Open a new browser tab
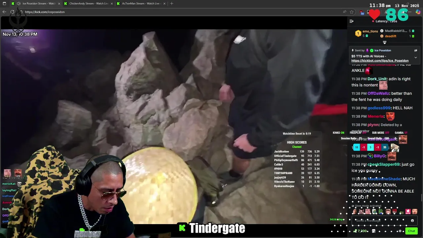The height and width of the screenshot is (238, 423). [x=172, y=3]
